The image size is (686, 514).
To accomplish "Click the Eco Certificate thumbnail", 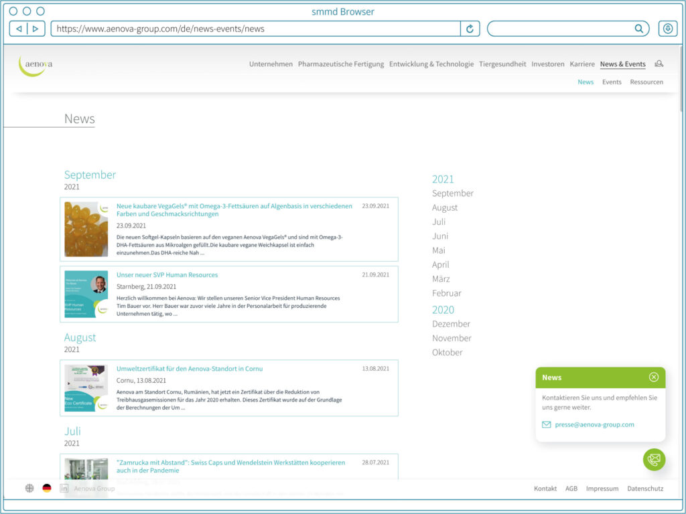I will 86,388.
